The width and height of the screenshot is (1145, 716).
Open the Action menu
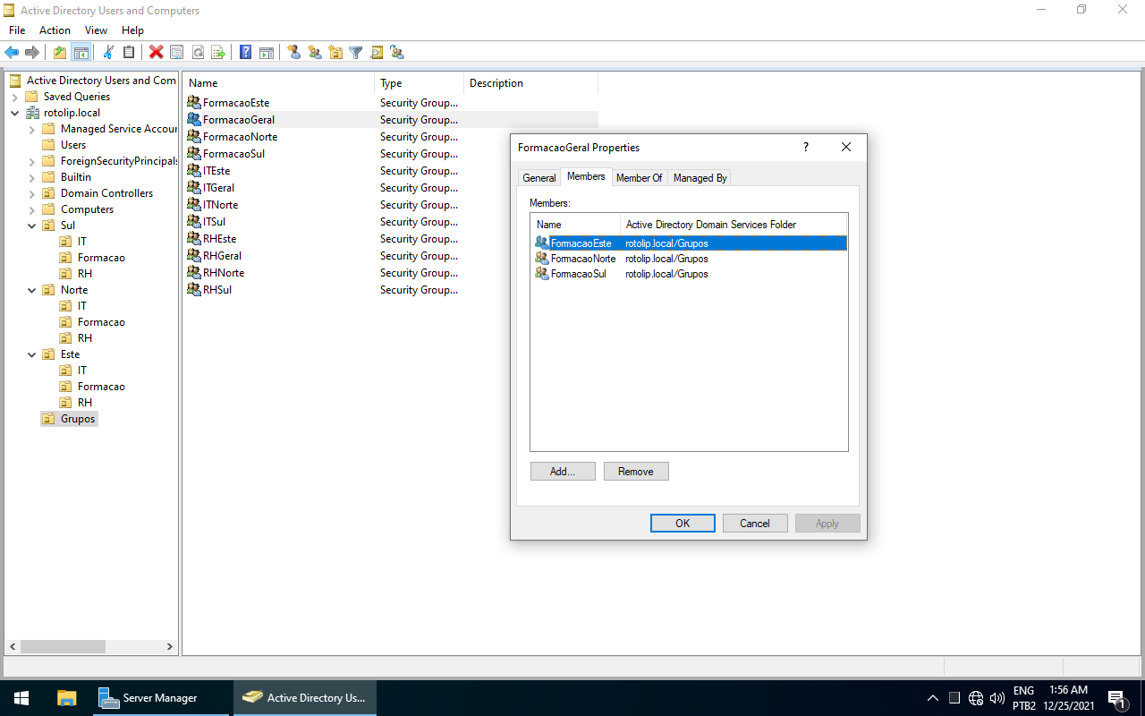55,30
